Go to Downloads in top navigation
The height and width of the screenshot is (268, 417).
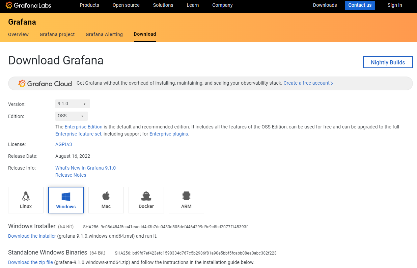(325, 5)
